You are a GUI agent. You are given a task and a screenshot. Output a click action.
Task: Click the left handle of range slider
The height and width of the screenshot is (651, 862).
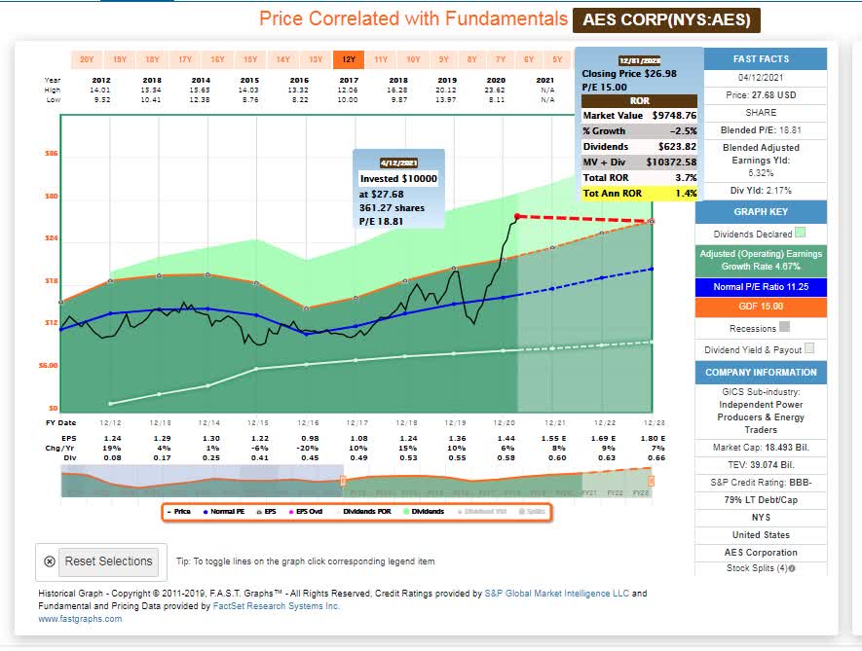pos(343,481)
